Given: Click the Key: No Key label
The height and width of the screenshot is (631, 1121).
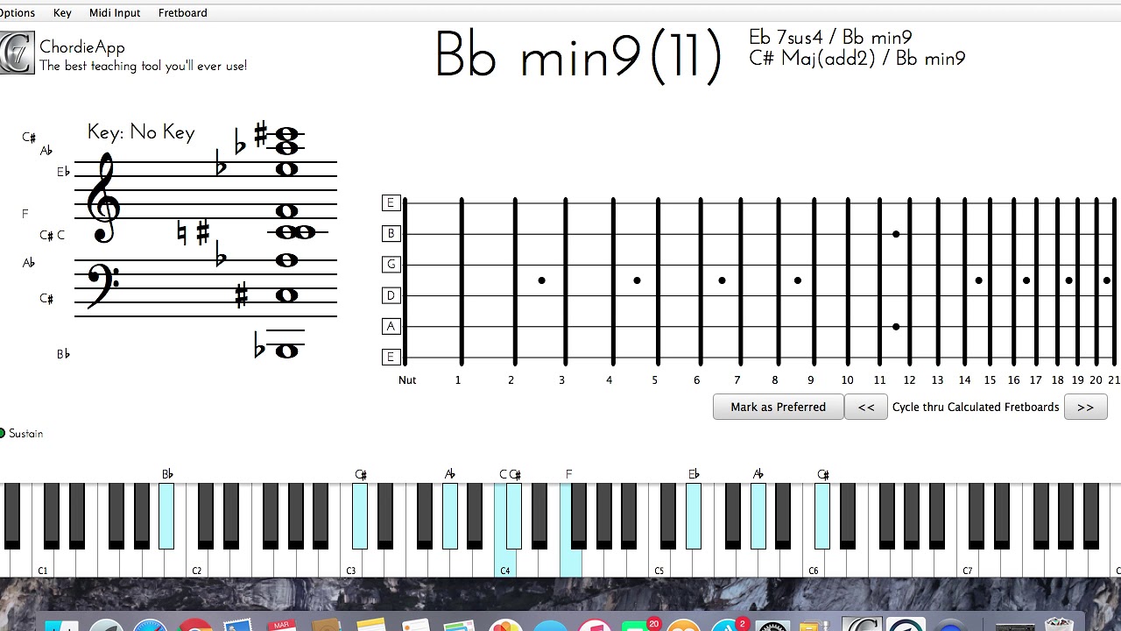Looking at the screenshot, I should pos(141,132).
